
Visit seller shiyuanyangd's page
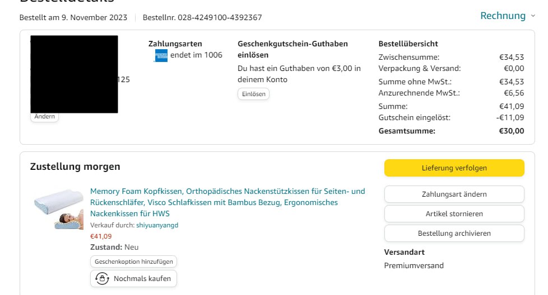click(157, 225)
